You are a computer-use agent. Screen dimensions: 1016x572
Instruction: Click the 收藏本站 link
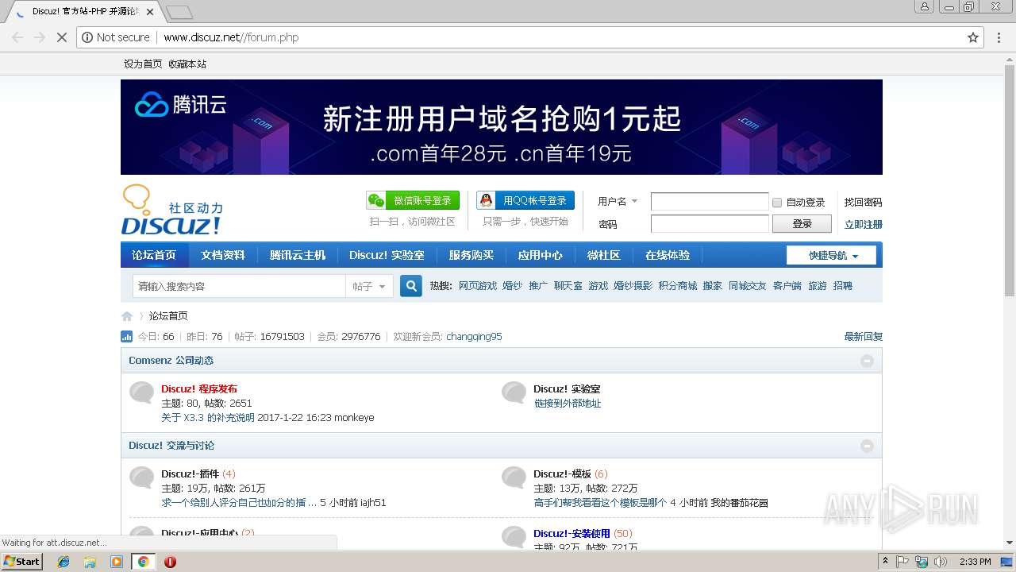[x=187, y=64]
